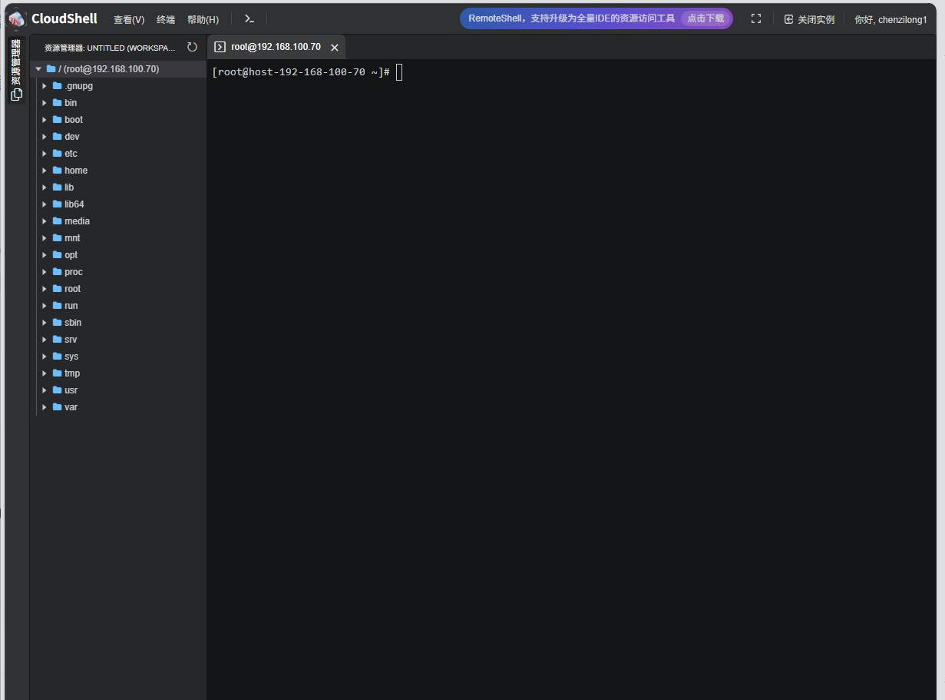The width and height of the screenshot is (945, 700).
Task: Open the 终端 menu
Action: tap(166, 19)
